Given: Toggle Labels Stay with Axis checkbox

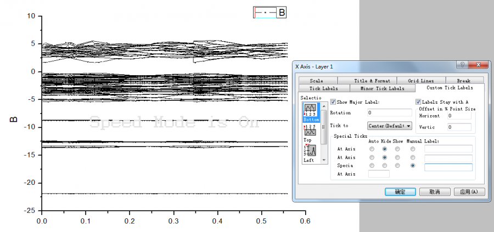Looking at the screenshot, I should pos(418,101).
